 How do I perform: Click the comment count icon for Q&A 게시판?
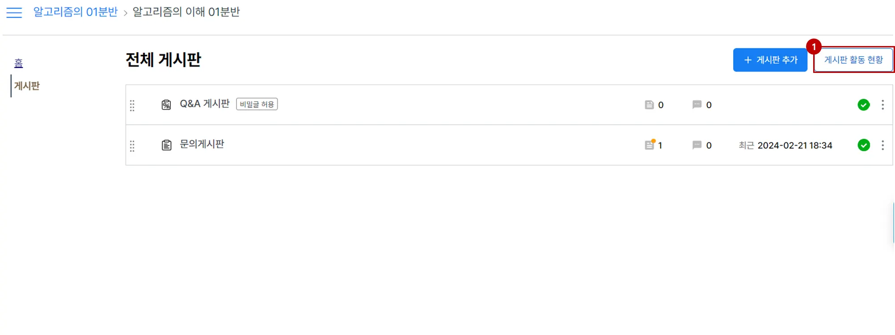tap(697, 105)
